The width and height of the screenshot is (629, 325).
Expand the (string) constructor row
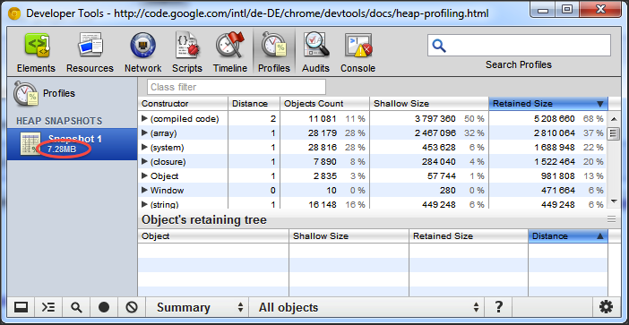pyautogui.click(x=145, y=204)
